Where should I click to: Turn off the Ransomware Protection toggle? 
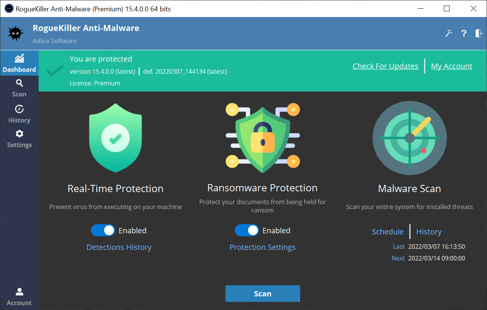[247, 231]
